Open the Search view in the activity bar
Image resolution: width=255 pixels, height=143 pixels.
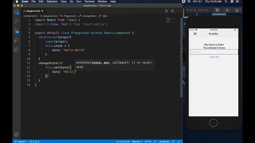tap(16, 21)
